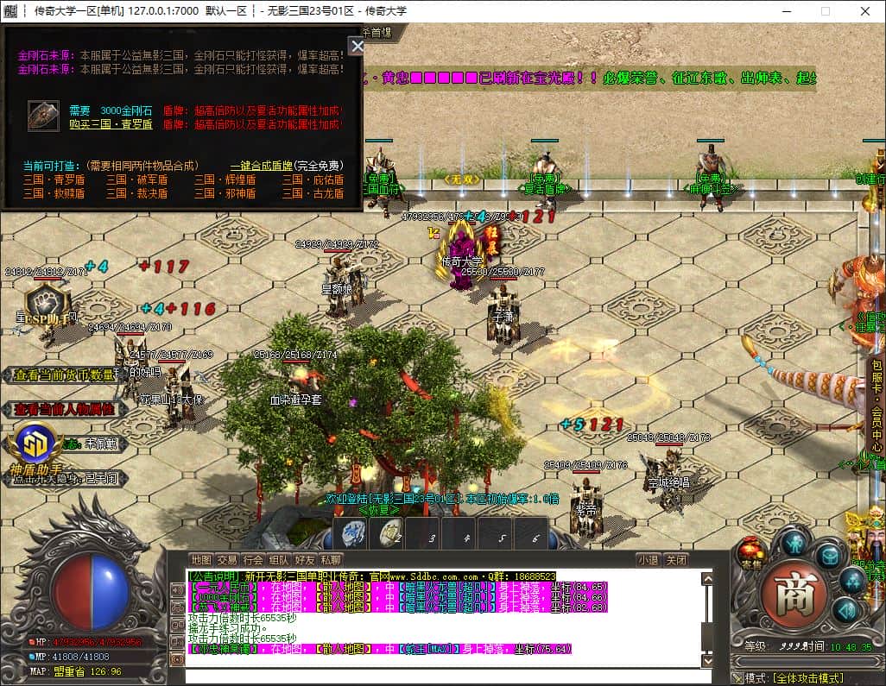Click the 关闭 button on chat bar
The image size is (886, 686).
tap(676, 560)
